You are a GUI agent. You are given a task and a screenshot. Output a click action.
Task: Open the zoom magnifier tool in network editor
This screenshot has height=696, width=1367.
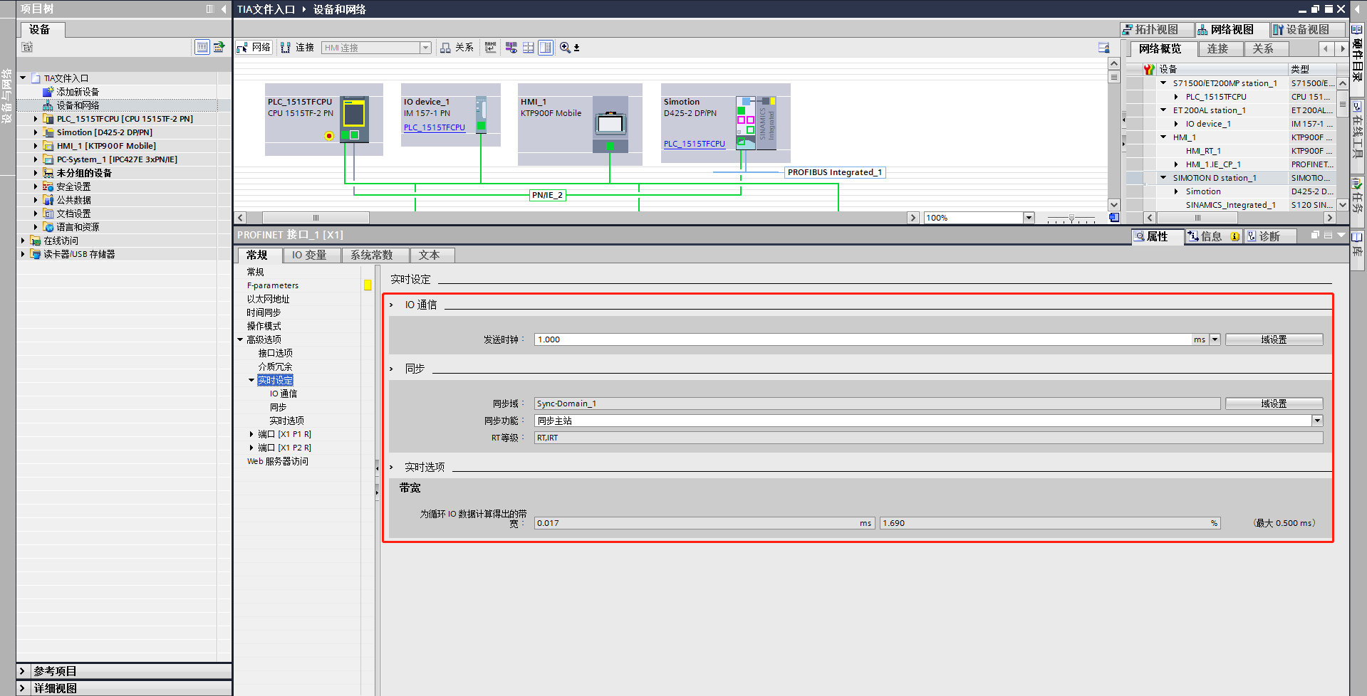(x=564, y=47)
